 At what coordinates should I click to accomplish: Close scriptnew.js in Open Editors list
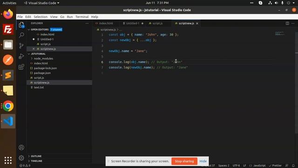coord(34,49)
